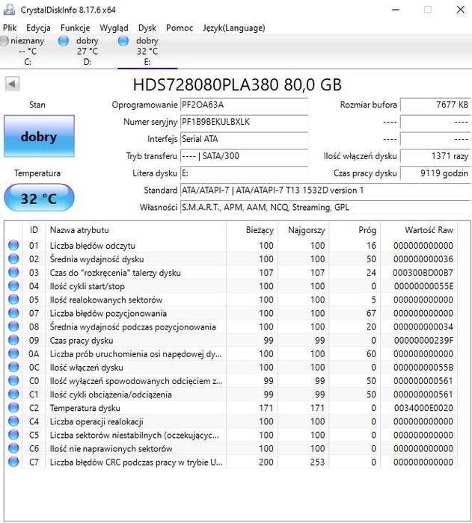
Task: Click the CrystalDiskInfo title bar app icon
Action: (x=9, y=10)
